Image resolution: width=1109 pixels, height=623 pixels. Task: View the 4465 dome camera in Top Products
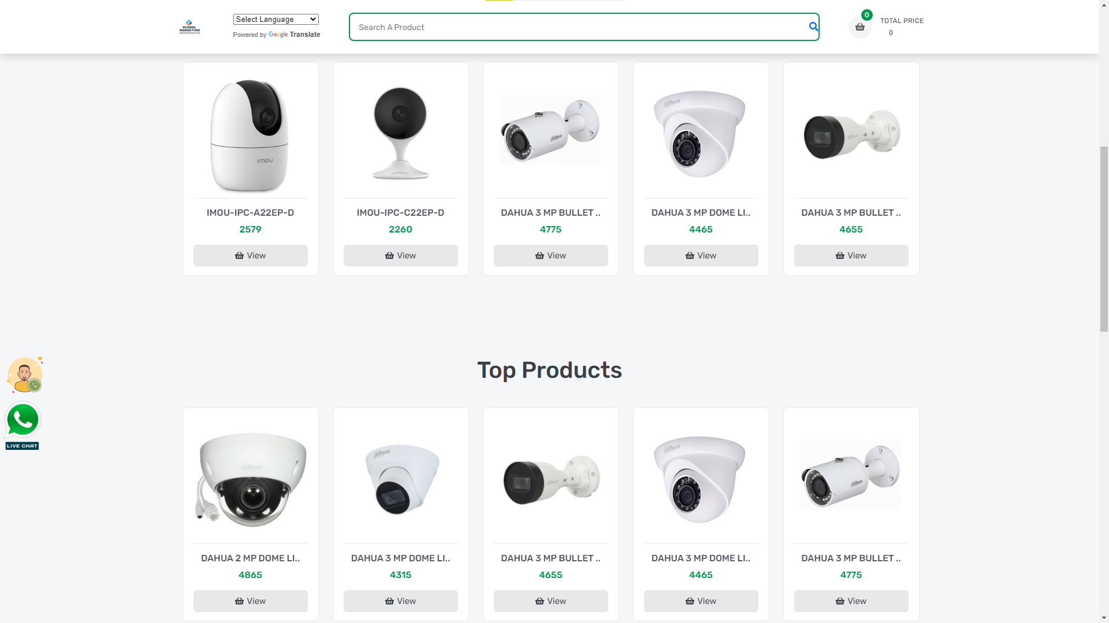(701, 601)
